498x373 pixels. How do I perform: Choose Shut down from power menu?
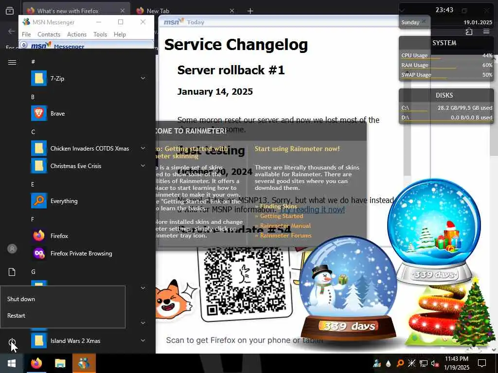coord(63,299)
